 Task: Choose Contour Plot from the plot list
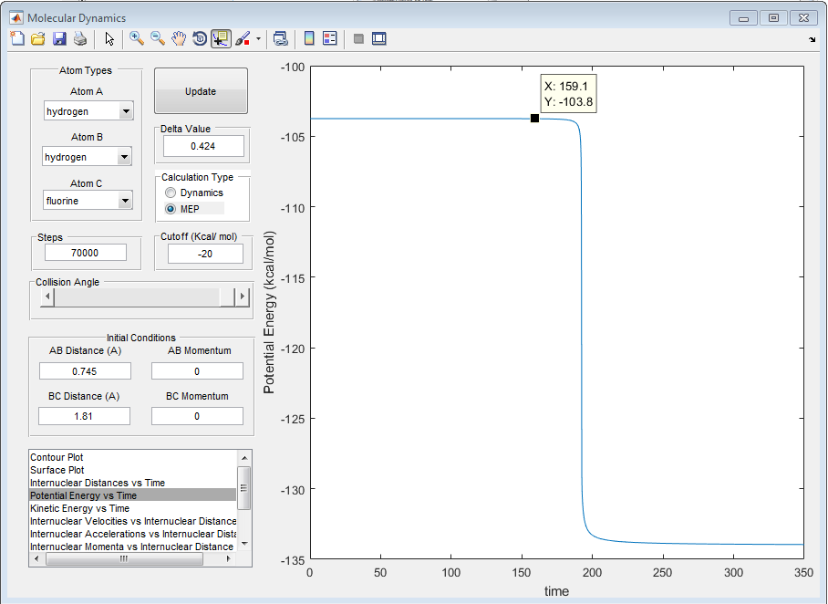pos(57,457)
